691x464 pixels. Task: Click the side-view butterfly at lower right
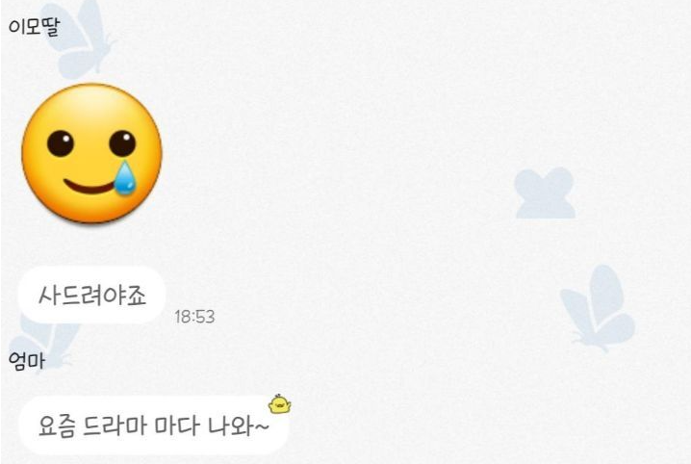pos(598,308)
